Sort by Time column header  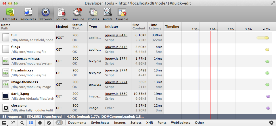156,27
